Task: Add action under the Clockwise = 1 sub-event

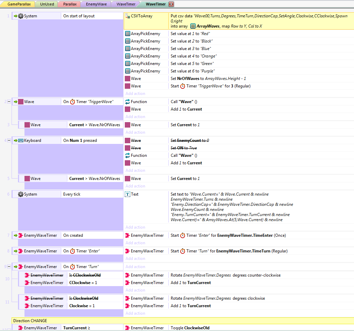Action: [135, 313]
